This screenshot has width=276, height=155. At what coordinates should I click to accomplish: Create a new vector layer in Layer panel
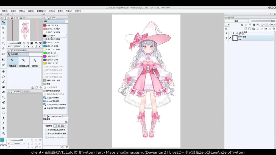(x=250, y=29)
